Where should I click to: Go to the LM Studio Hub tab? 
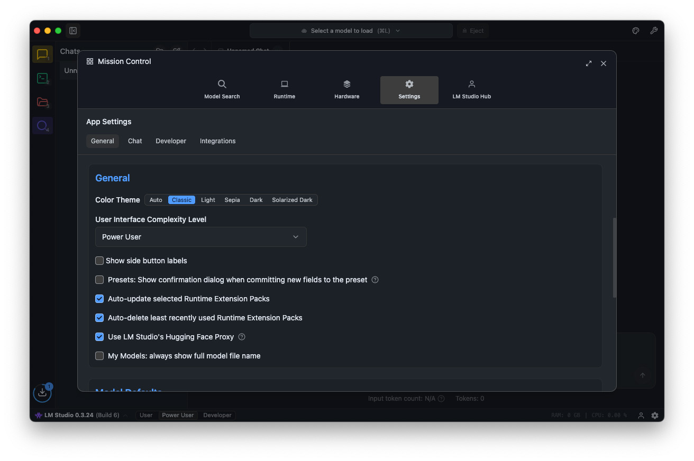[472, 90]
